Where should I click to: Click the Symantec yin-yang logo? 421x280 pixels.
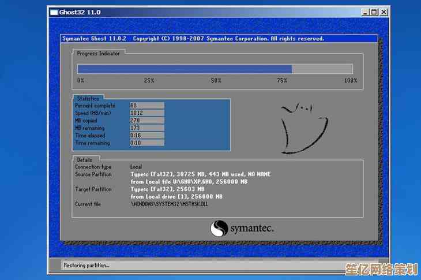click(x=219, y=228)
